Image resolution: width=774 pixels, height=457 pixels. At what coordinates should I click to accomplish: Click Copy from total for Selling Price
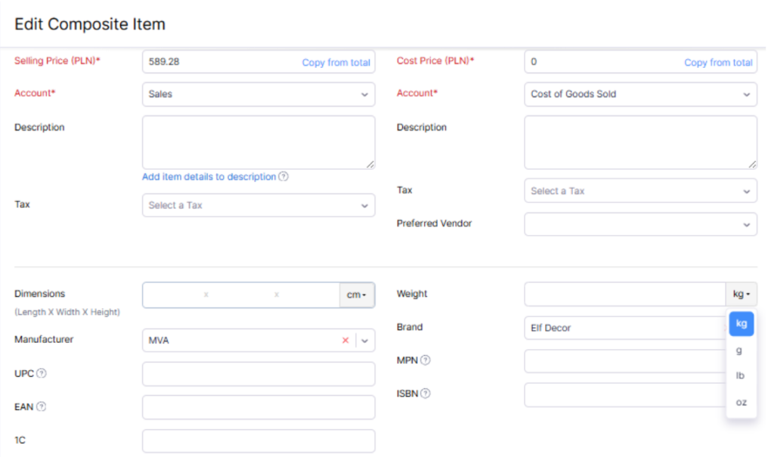pos(336,63)
